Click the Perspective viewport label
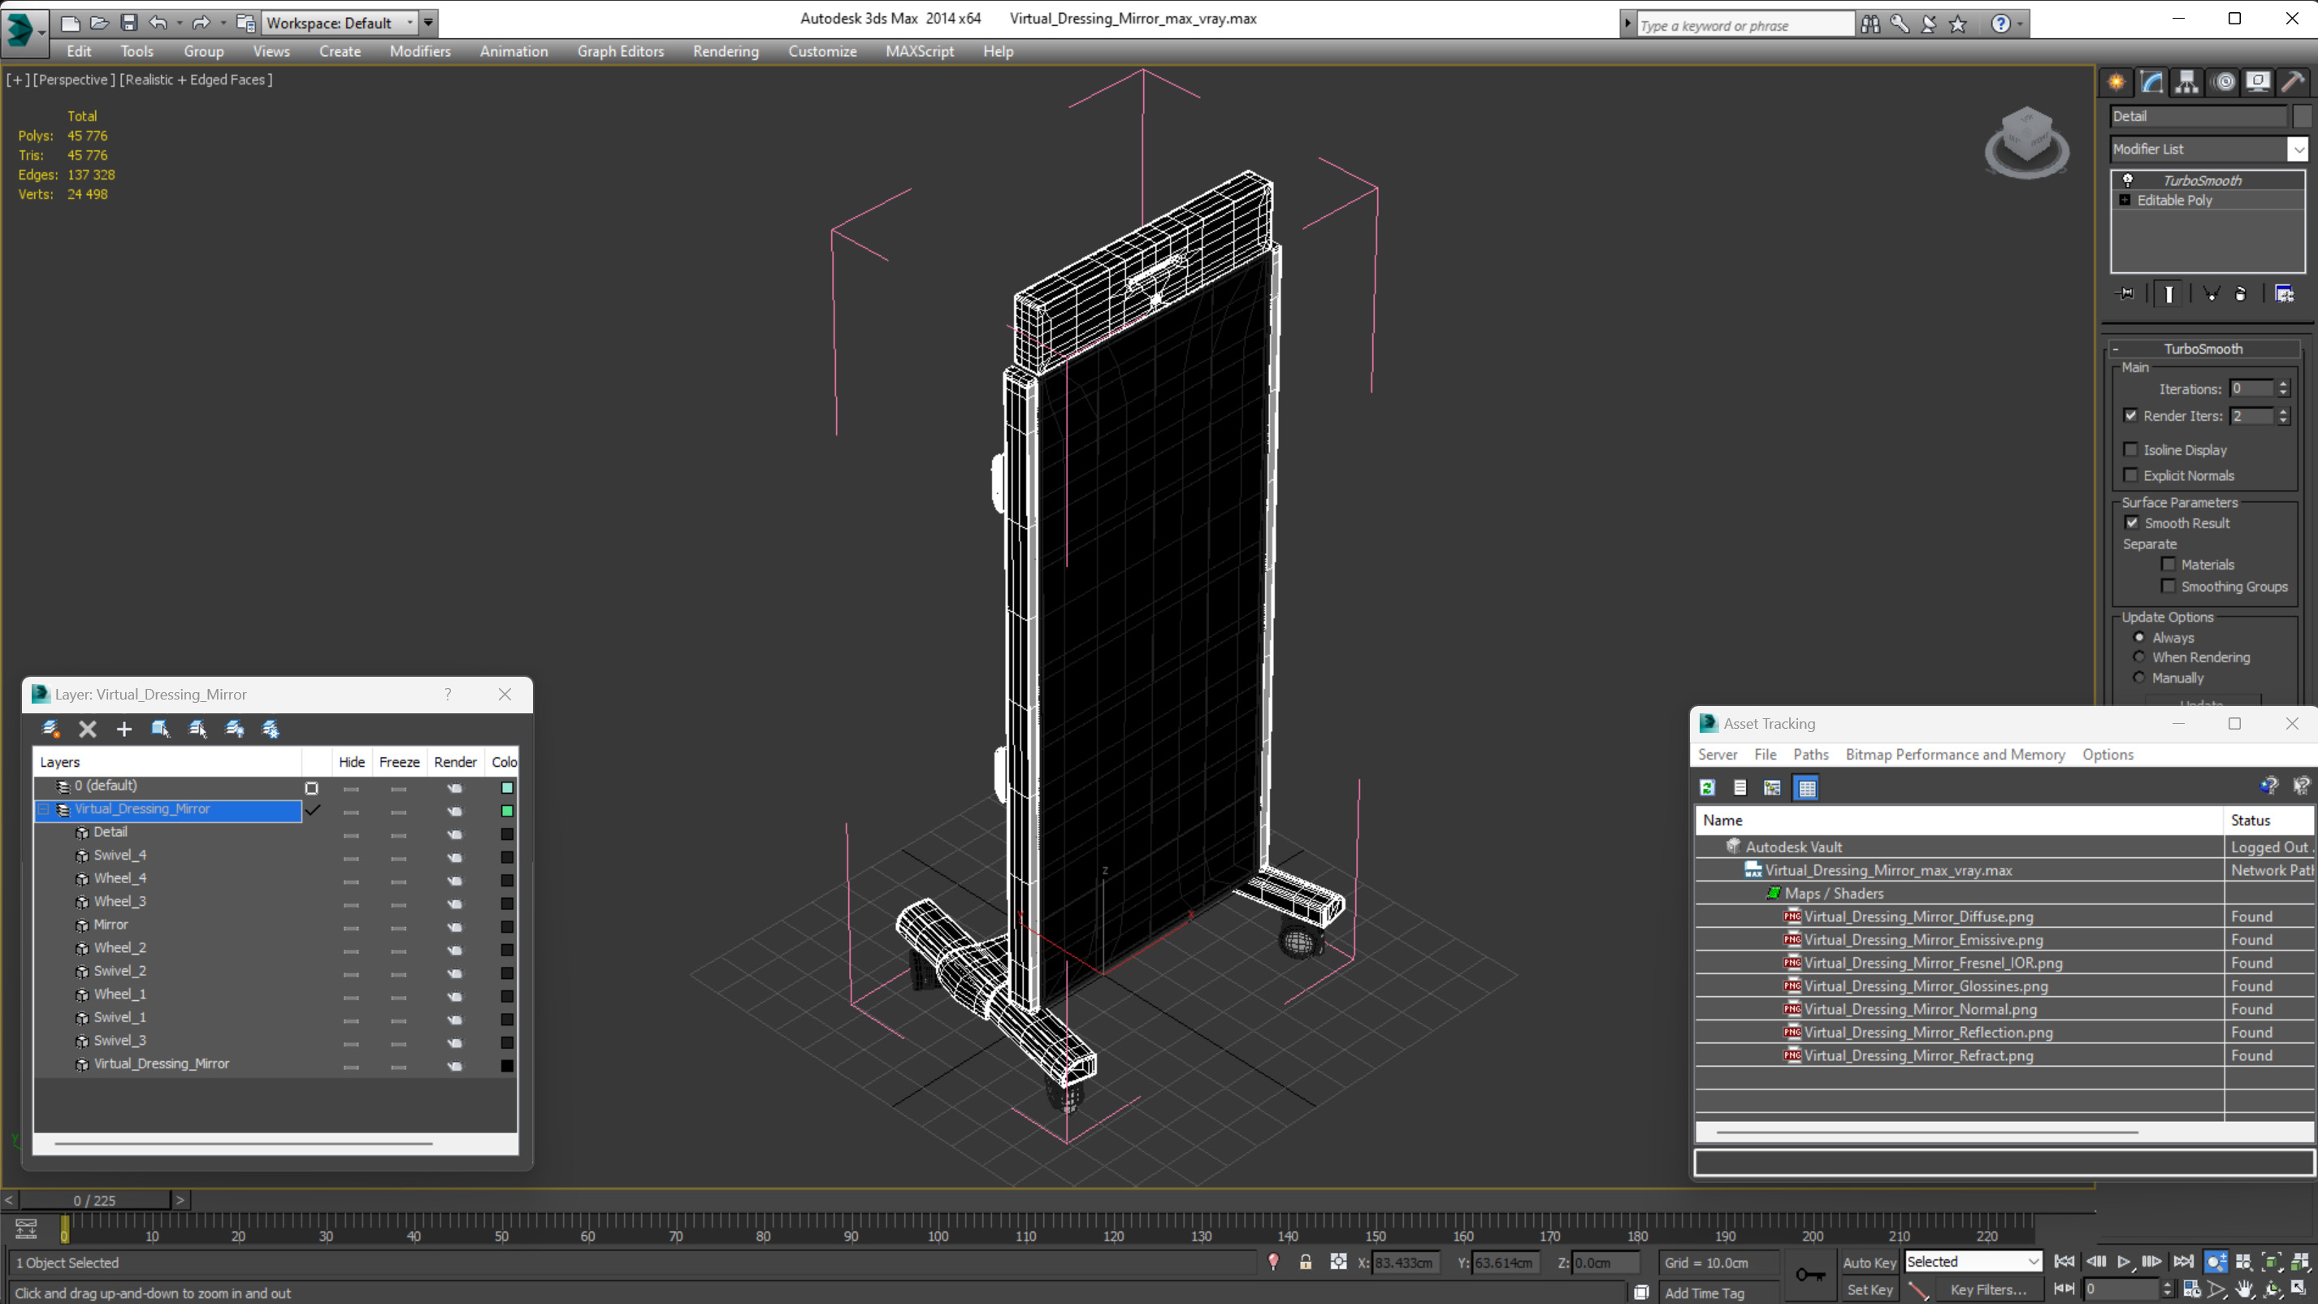Image resolution: width=2318 pixels, height=1304 pixels. coord(74,79)
